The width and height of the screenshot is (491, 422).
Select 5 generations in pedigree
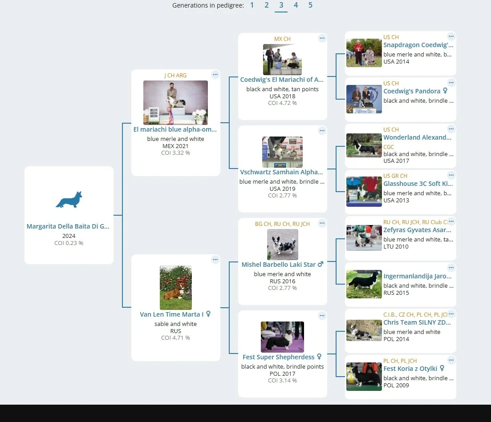tap(310, 5)
